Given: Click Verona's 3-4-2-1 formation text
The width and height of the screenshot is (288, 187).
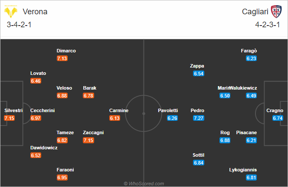Looking at the screenshot, I should click(19, 25).
